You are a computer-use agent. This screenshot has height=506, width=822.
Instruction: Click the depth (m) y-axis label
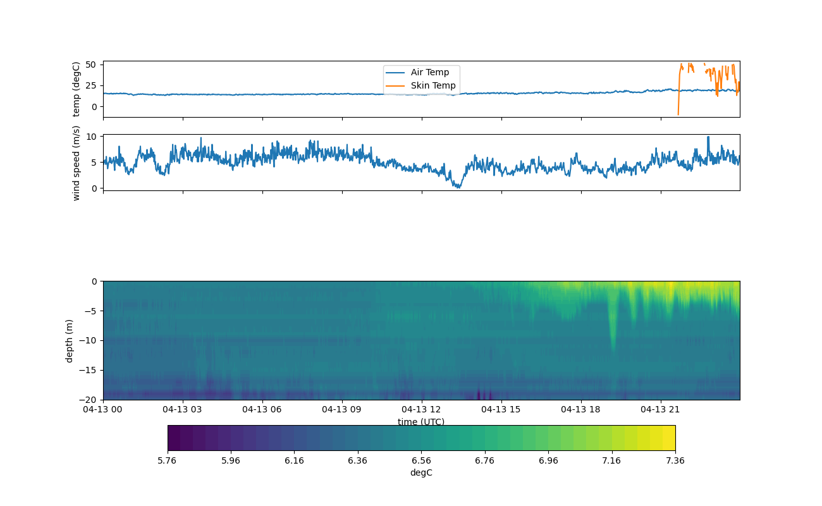point(70,340)
